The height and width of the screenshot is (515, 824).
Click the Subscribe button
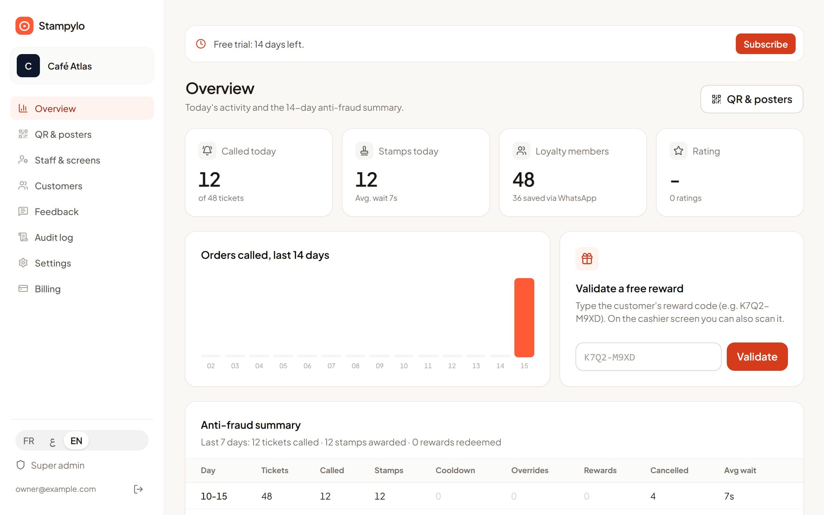(765, 44)
